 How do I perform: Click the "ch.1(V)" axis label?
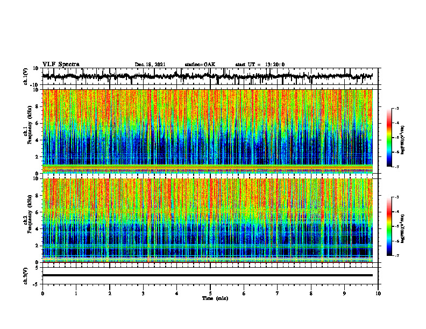click(25, 76)
